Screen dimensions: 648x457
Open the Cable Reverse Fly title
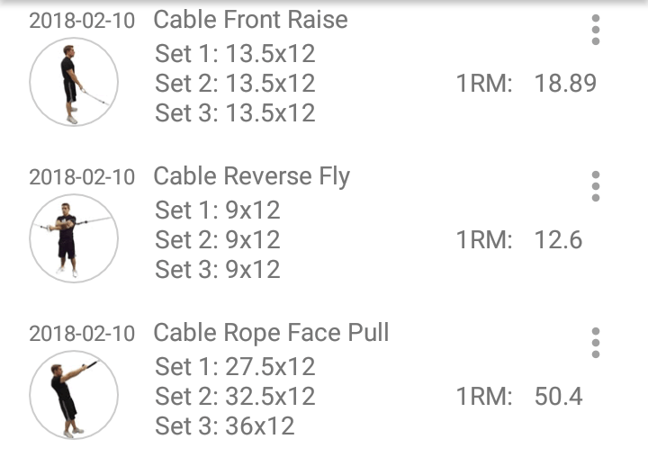click(x=251, y=176)
